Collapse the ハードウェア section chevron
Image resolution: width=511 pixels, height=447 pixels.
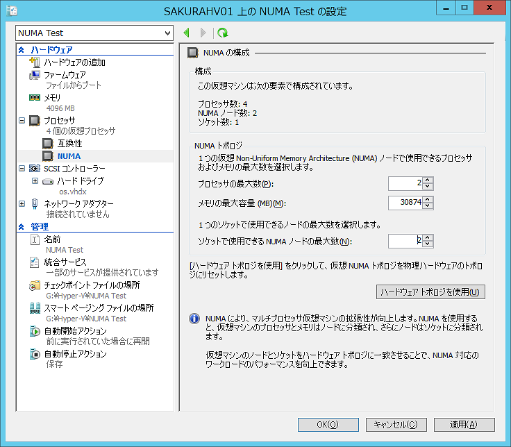22,50
